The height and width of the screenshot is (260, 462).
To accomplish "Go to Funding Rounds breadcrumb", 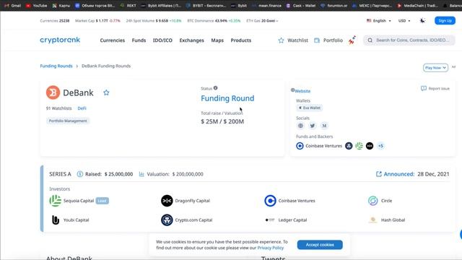I will point(56,66).
